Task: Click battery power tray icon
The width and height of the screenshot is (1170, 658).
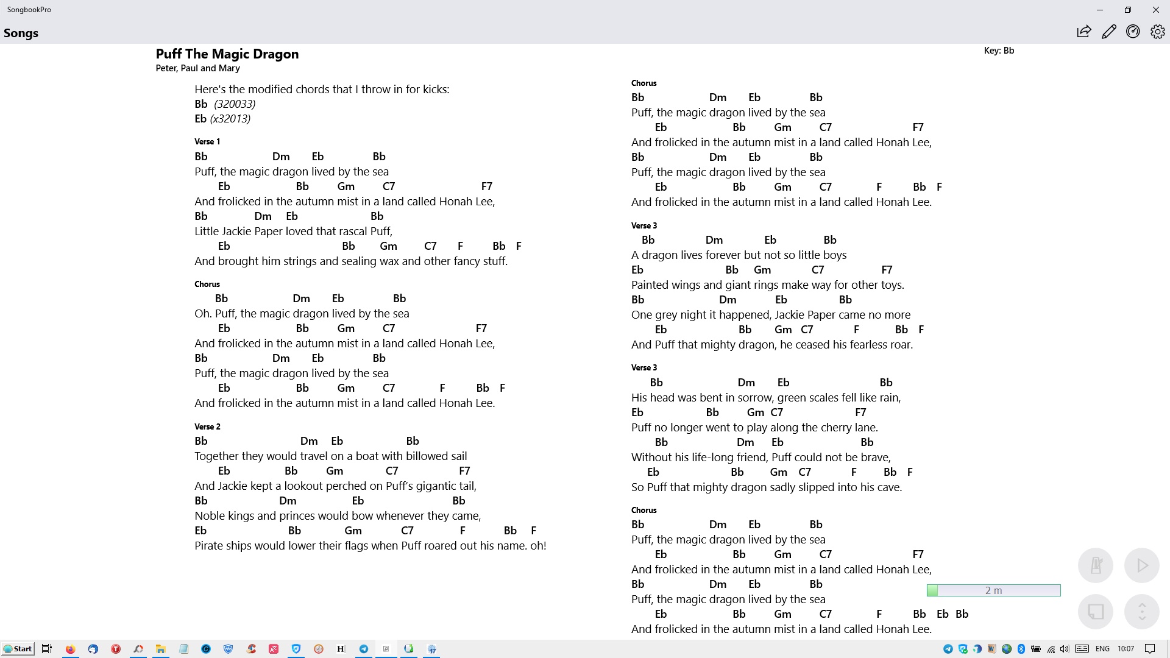Action: (1036, 649)
